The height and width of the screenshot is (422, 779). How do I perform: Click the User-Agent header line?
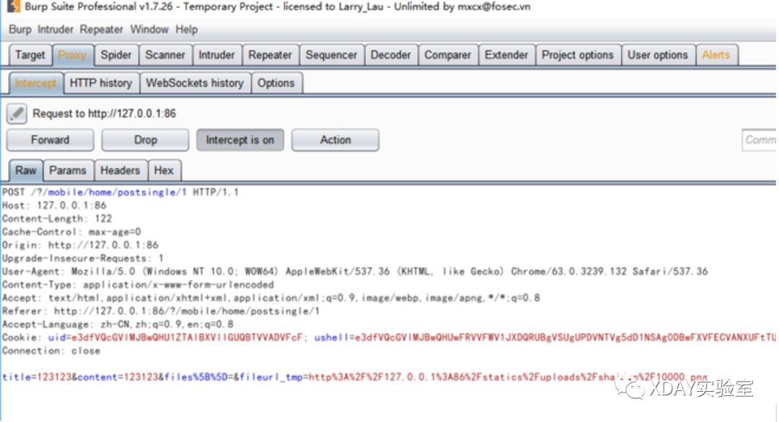[355, 271]
